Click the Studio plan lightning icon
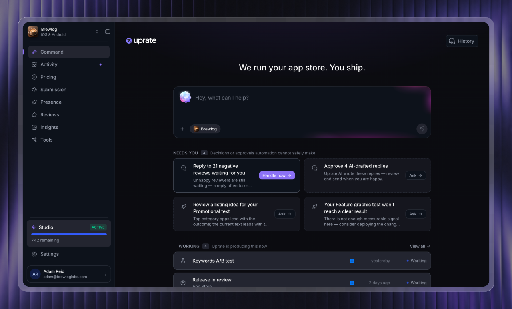The width and height of the screenshot is (512, 309). (x=34, y=227)
